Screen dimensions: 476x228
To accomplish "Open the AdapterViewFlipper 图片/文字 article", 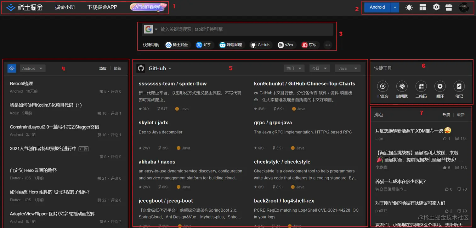I will point(53,214).
